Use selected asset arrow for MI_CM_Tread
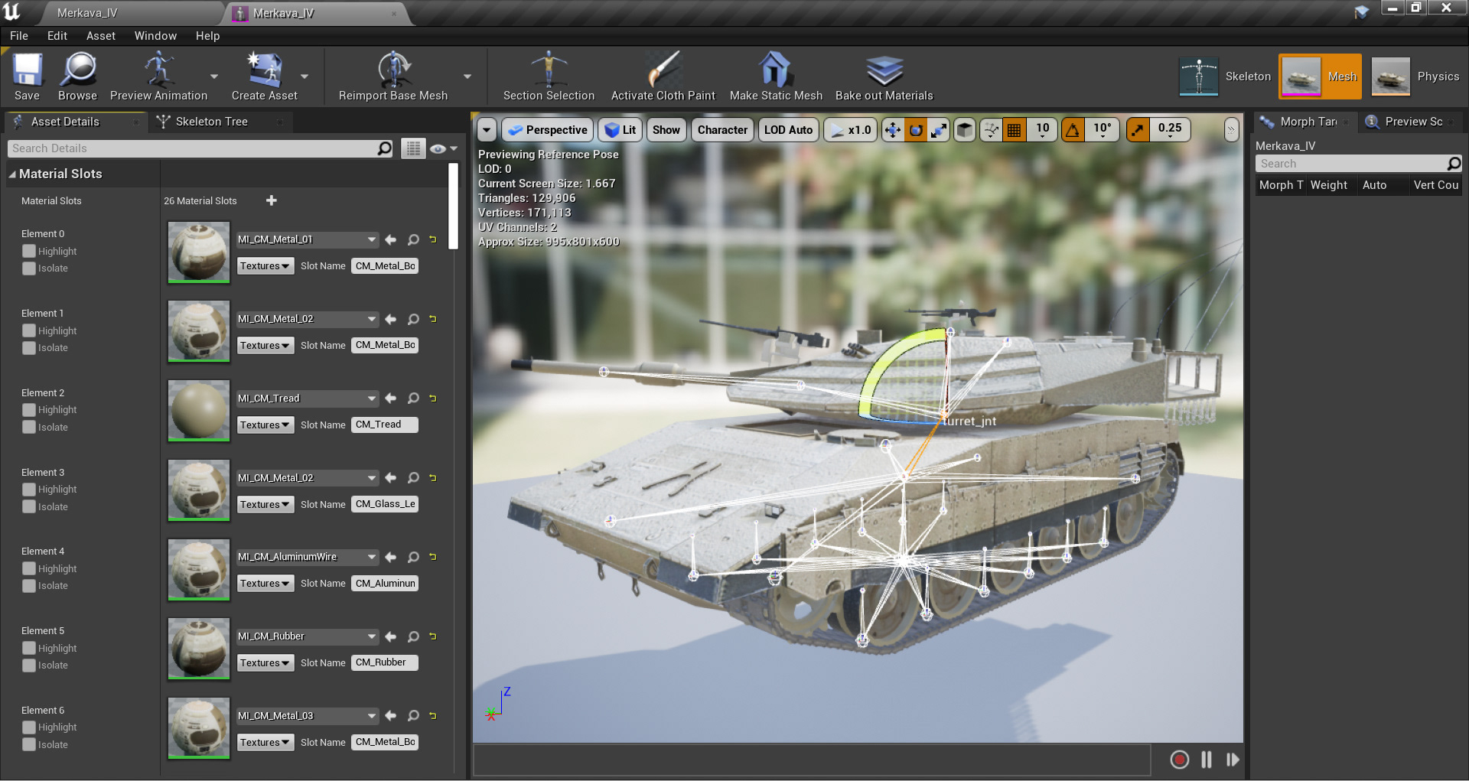1469x781 pixels. (x=391, y=399)
